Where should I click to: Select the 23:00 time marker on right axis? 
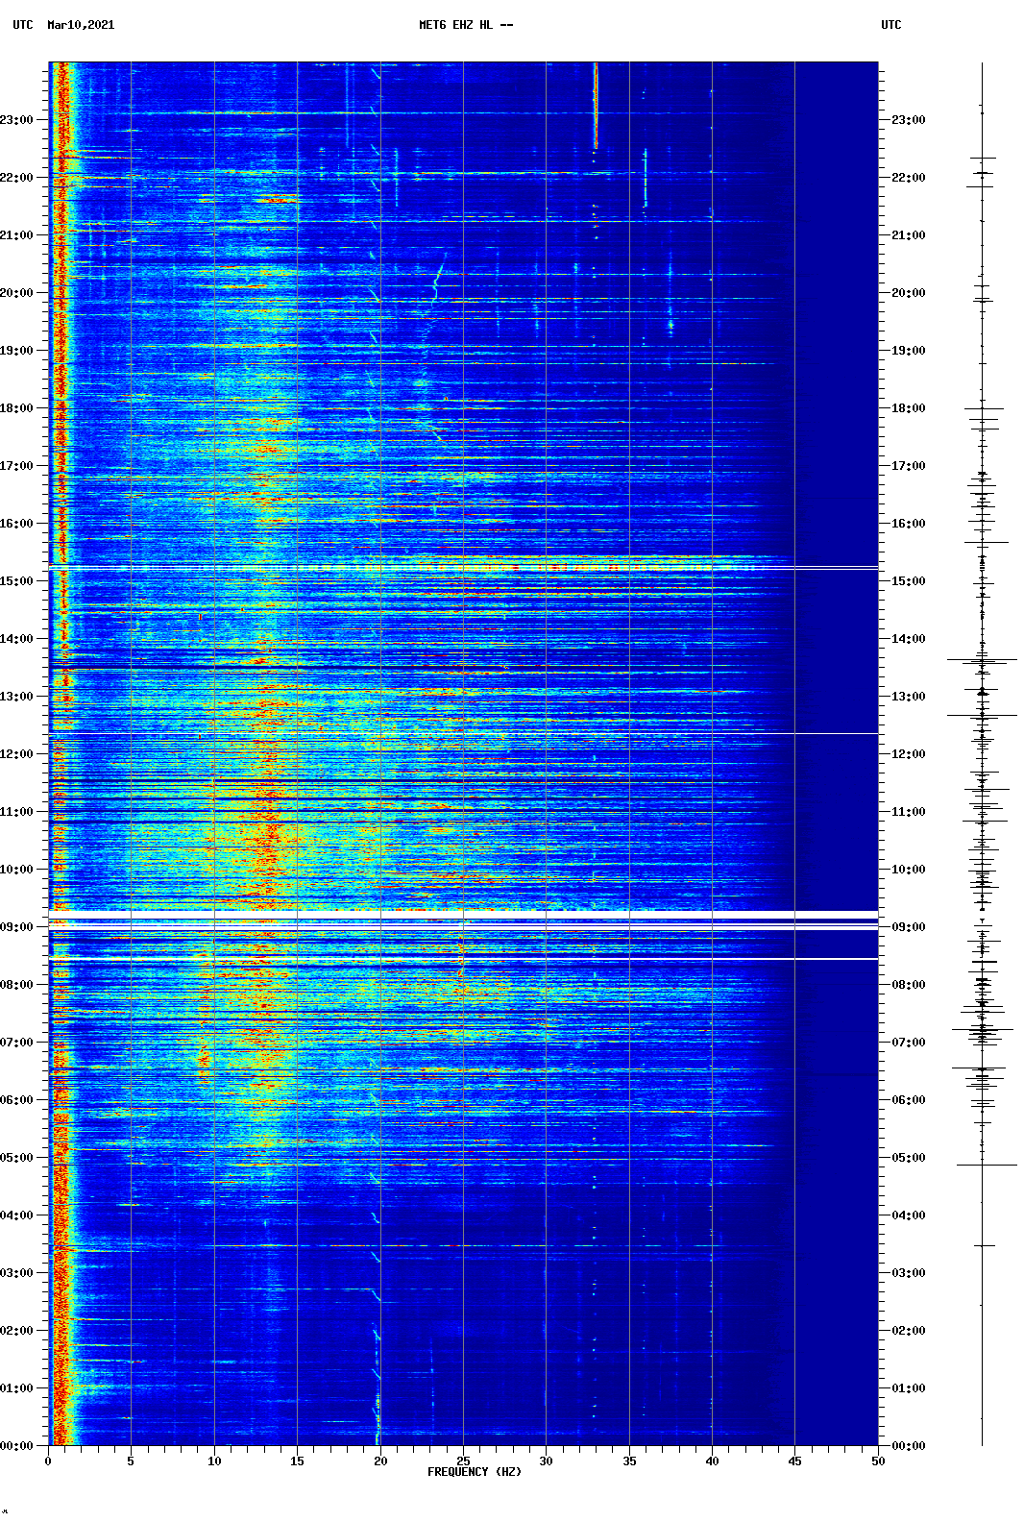tap(908, 120)
